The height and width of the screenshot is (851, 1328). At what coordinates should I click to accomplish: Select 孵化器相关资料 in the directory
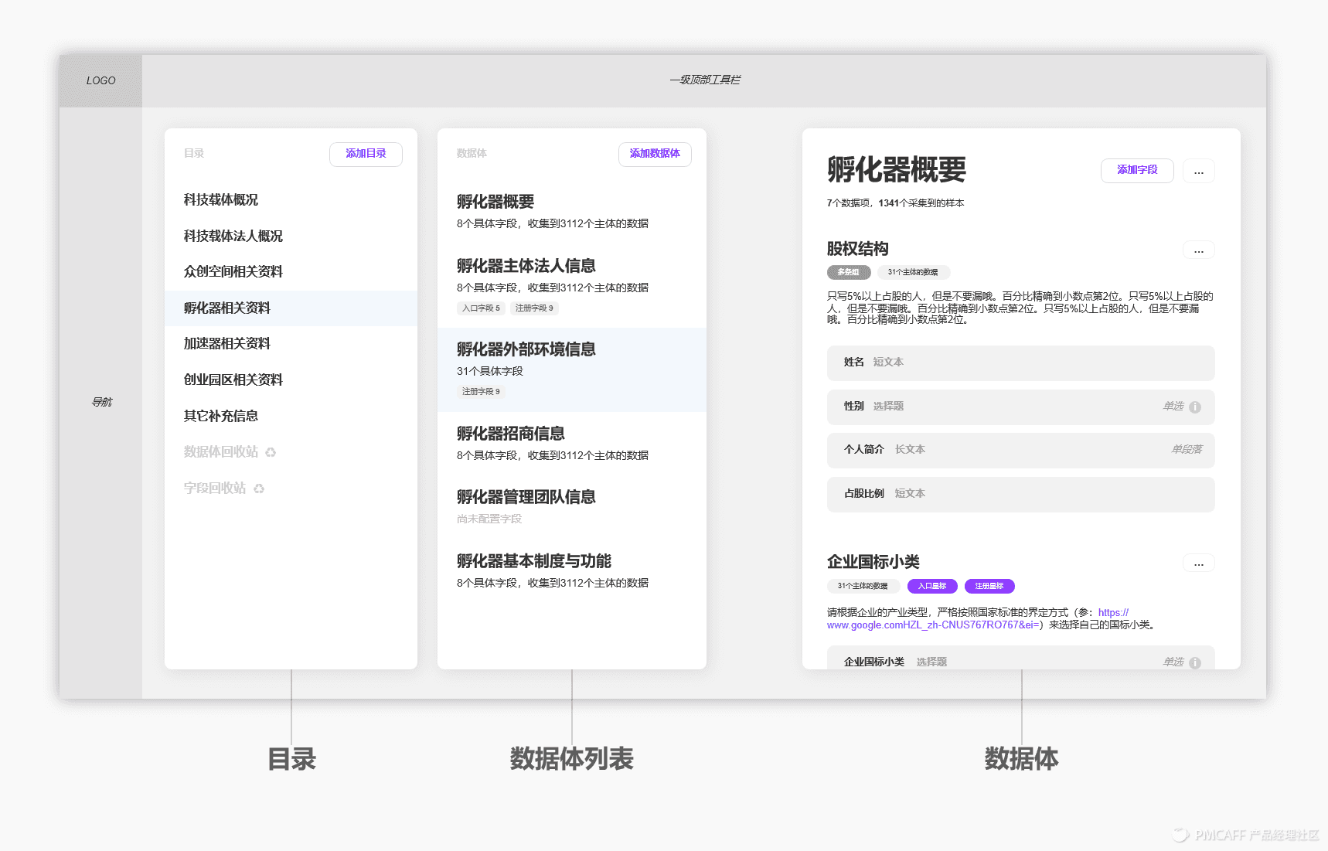[x=291, y=308]
